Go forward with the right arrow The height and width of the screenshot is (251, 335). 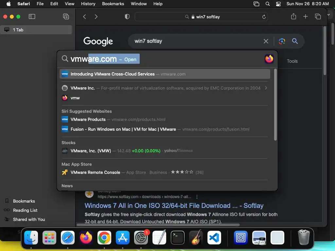(96, 17)
